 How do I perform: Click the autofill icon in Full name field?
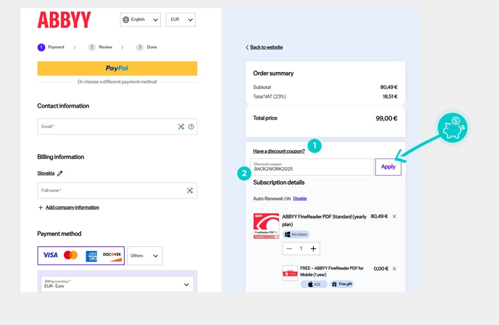(x=190, y=191)
